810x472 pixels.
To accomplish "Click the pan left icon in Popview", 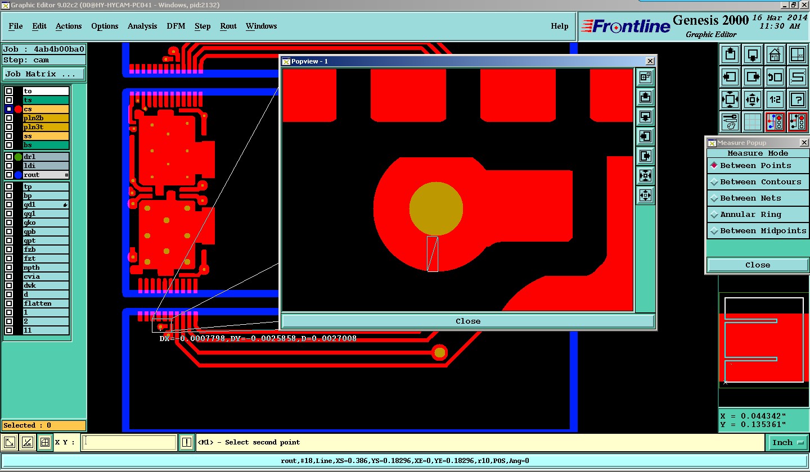I will click(645, 137).
